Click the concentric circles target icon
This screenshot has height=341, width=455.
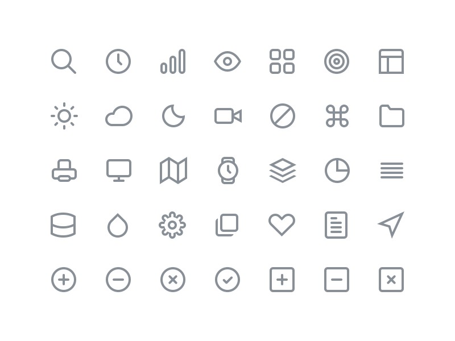(337, 61)
